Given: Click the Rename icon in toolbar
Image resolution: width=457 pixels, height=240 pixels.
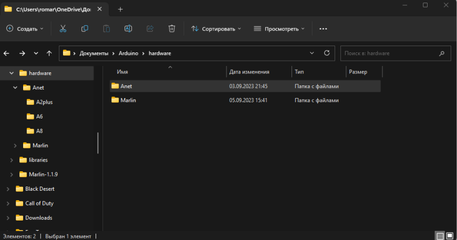Looking at the screenshot, I should point(128,29).
